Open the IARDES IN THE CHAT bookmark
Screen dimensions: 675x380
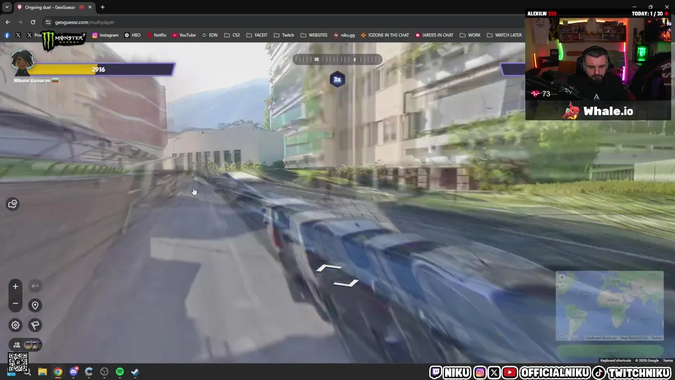pyautogui.click(x=434, y=35)
